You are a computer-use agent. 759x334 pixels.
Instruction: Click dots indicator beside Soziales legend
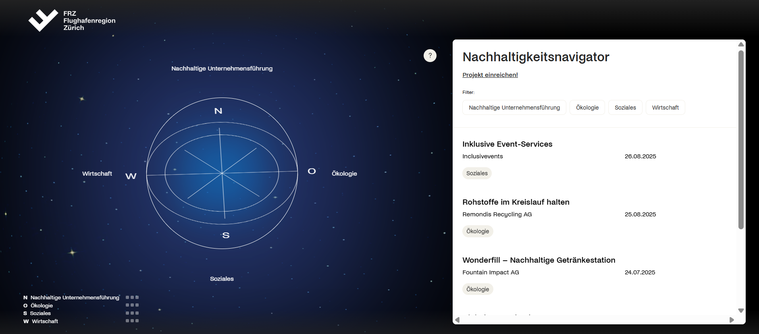pos(132,313)
